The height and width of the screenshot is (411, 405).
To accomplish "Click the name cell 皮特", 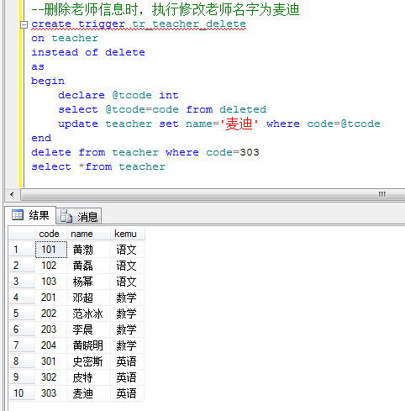I will click(88, 377).
